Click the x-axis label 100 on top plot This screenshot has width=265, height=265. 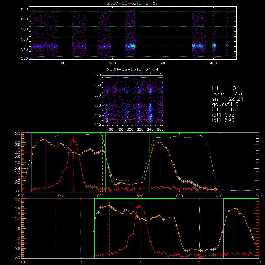tap(62, 63)
